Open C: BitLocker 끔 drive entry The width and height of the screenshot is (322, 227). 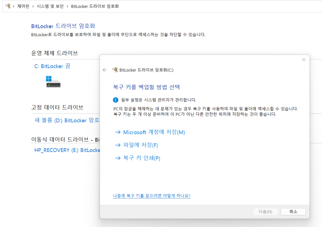[x=52, y=66]
